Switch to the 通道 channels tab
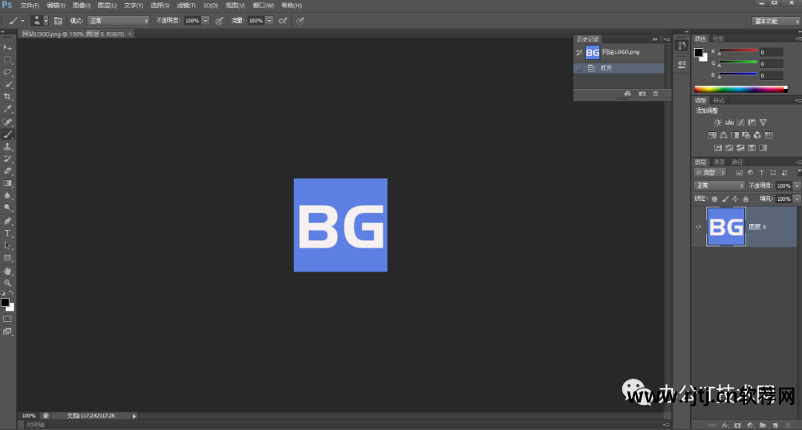 click(x=719, y=162)
